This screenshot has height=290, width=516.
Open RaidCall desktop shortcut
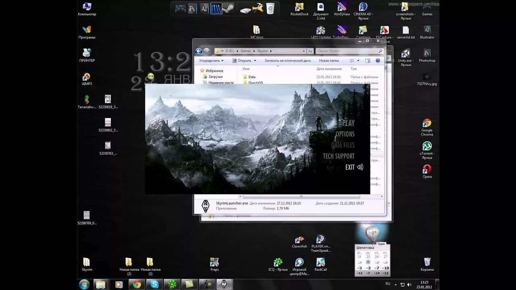tap(321, 264)
